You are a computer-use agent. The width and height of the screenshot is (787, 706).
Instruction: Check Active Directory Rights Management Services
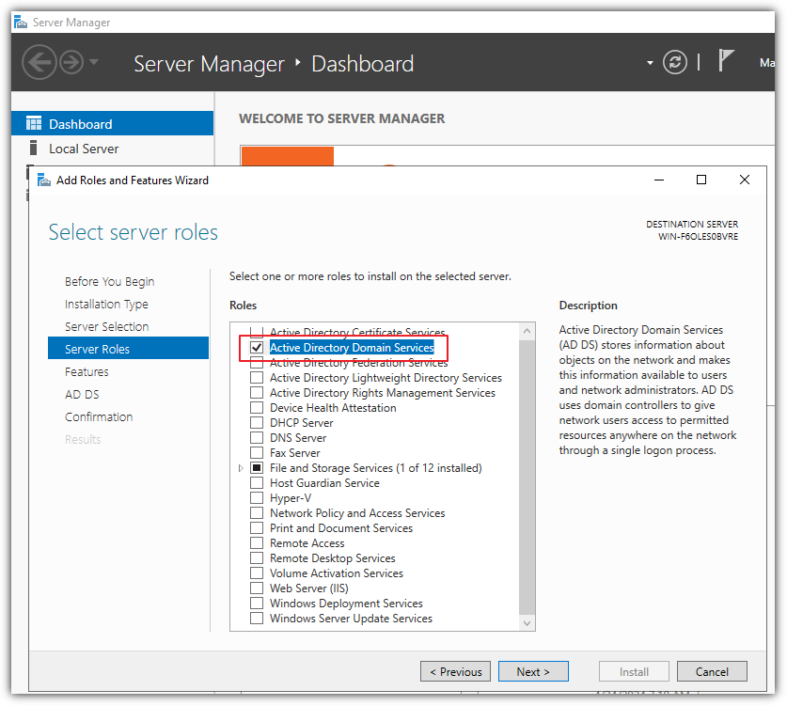pos(257,392)
